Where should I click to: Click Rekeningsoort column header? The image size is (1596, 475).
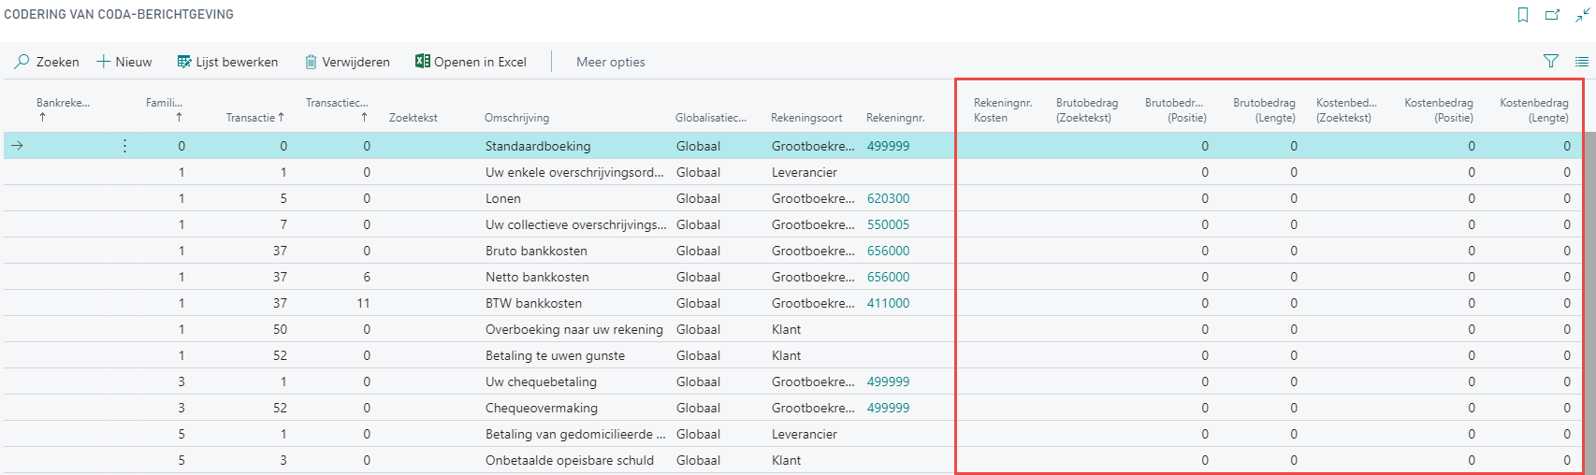(805, 118)
